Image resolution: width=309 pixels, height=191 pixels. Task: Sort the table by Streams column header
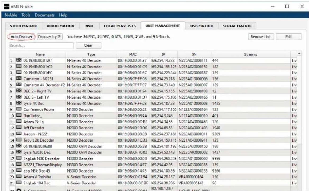251,54
